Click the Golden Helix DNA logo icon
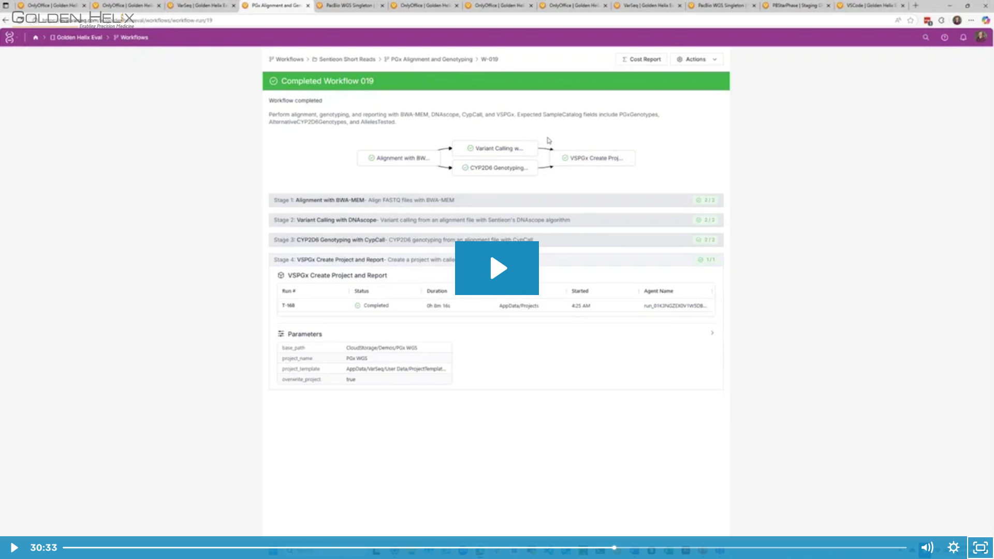994x559 pixels. [9, 37]
